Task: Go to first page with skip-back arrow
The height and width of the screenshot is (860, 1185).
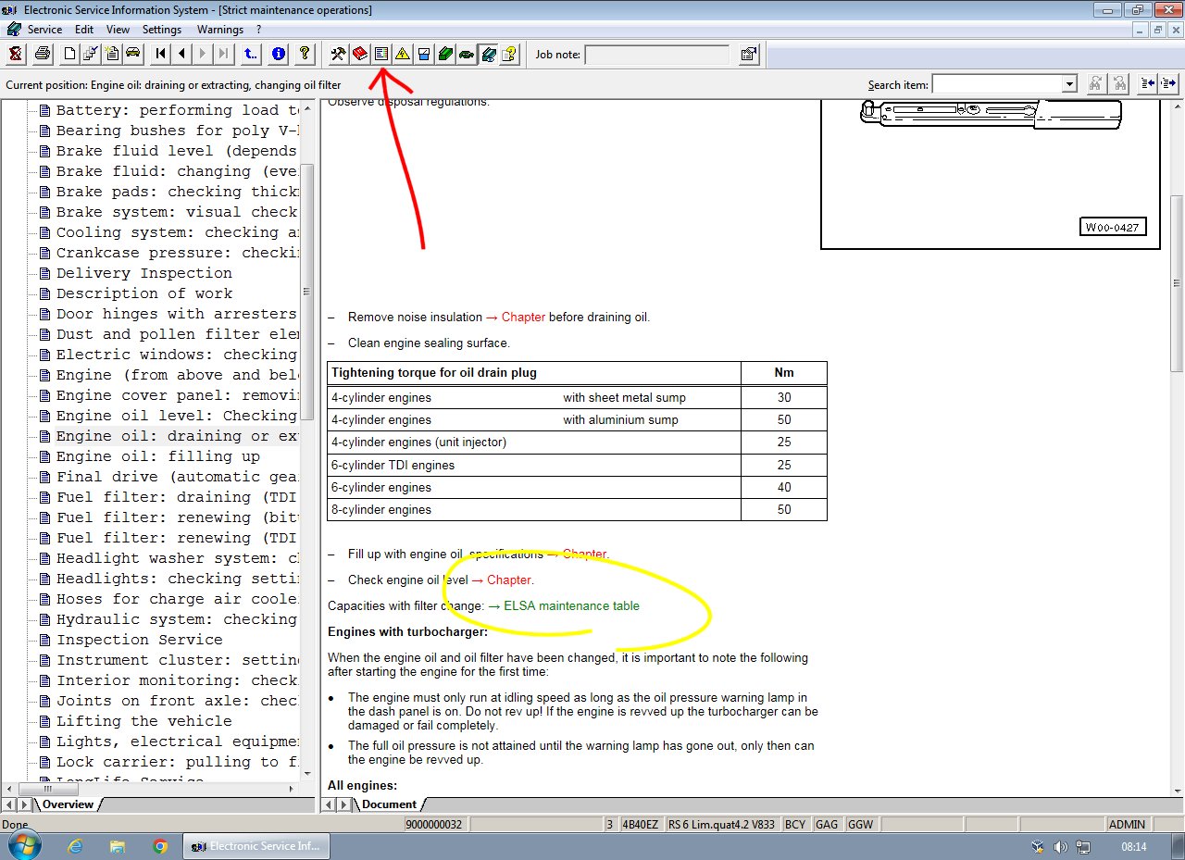Action: 161,54
